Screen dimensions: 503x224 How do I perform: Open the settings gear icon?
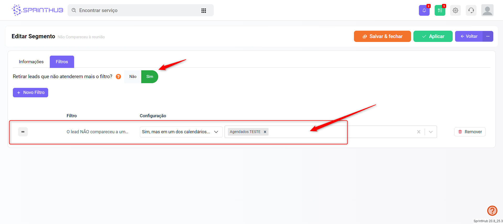455,10
